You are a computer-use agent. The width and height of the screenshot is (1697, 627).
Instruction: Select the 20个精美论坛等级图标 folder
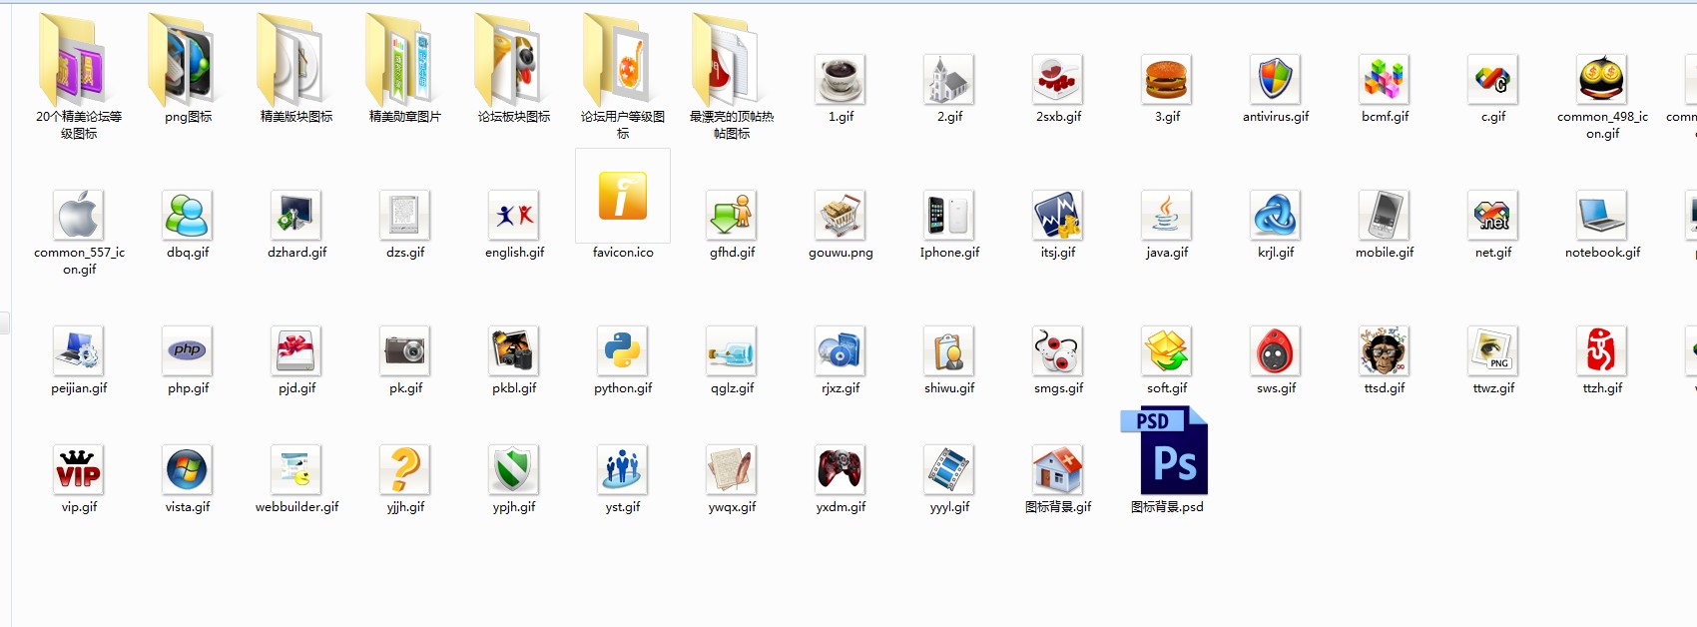tap(79, 60)
